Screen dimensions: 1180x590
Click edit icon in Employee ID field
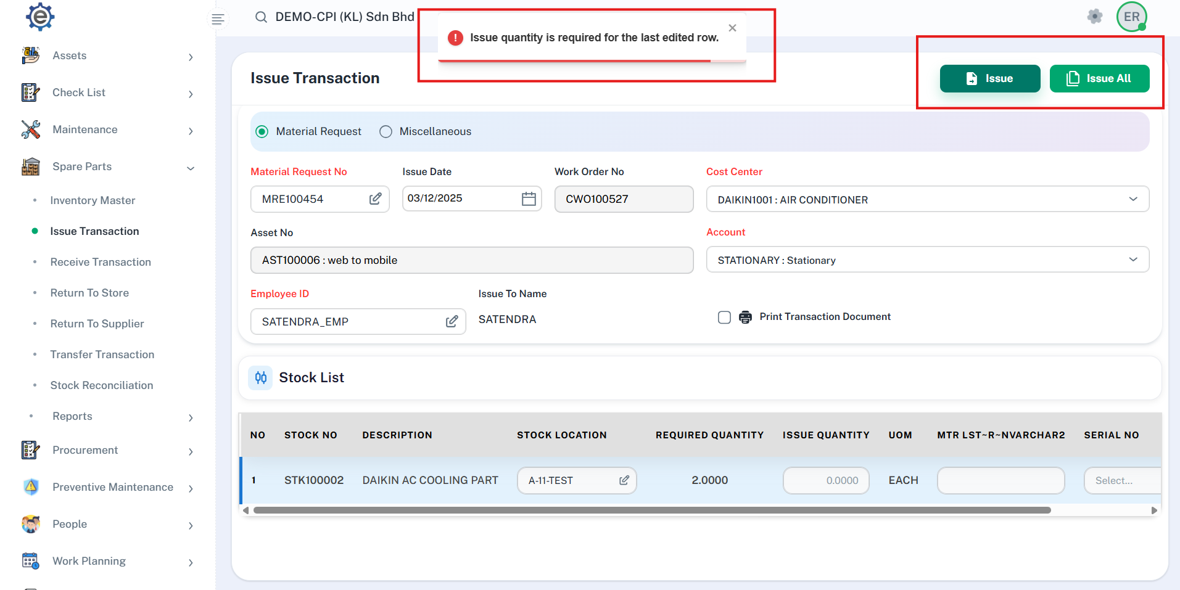[452, 321]
